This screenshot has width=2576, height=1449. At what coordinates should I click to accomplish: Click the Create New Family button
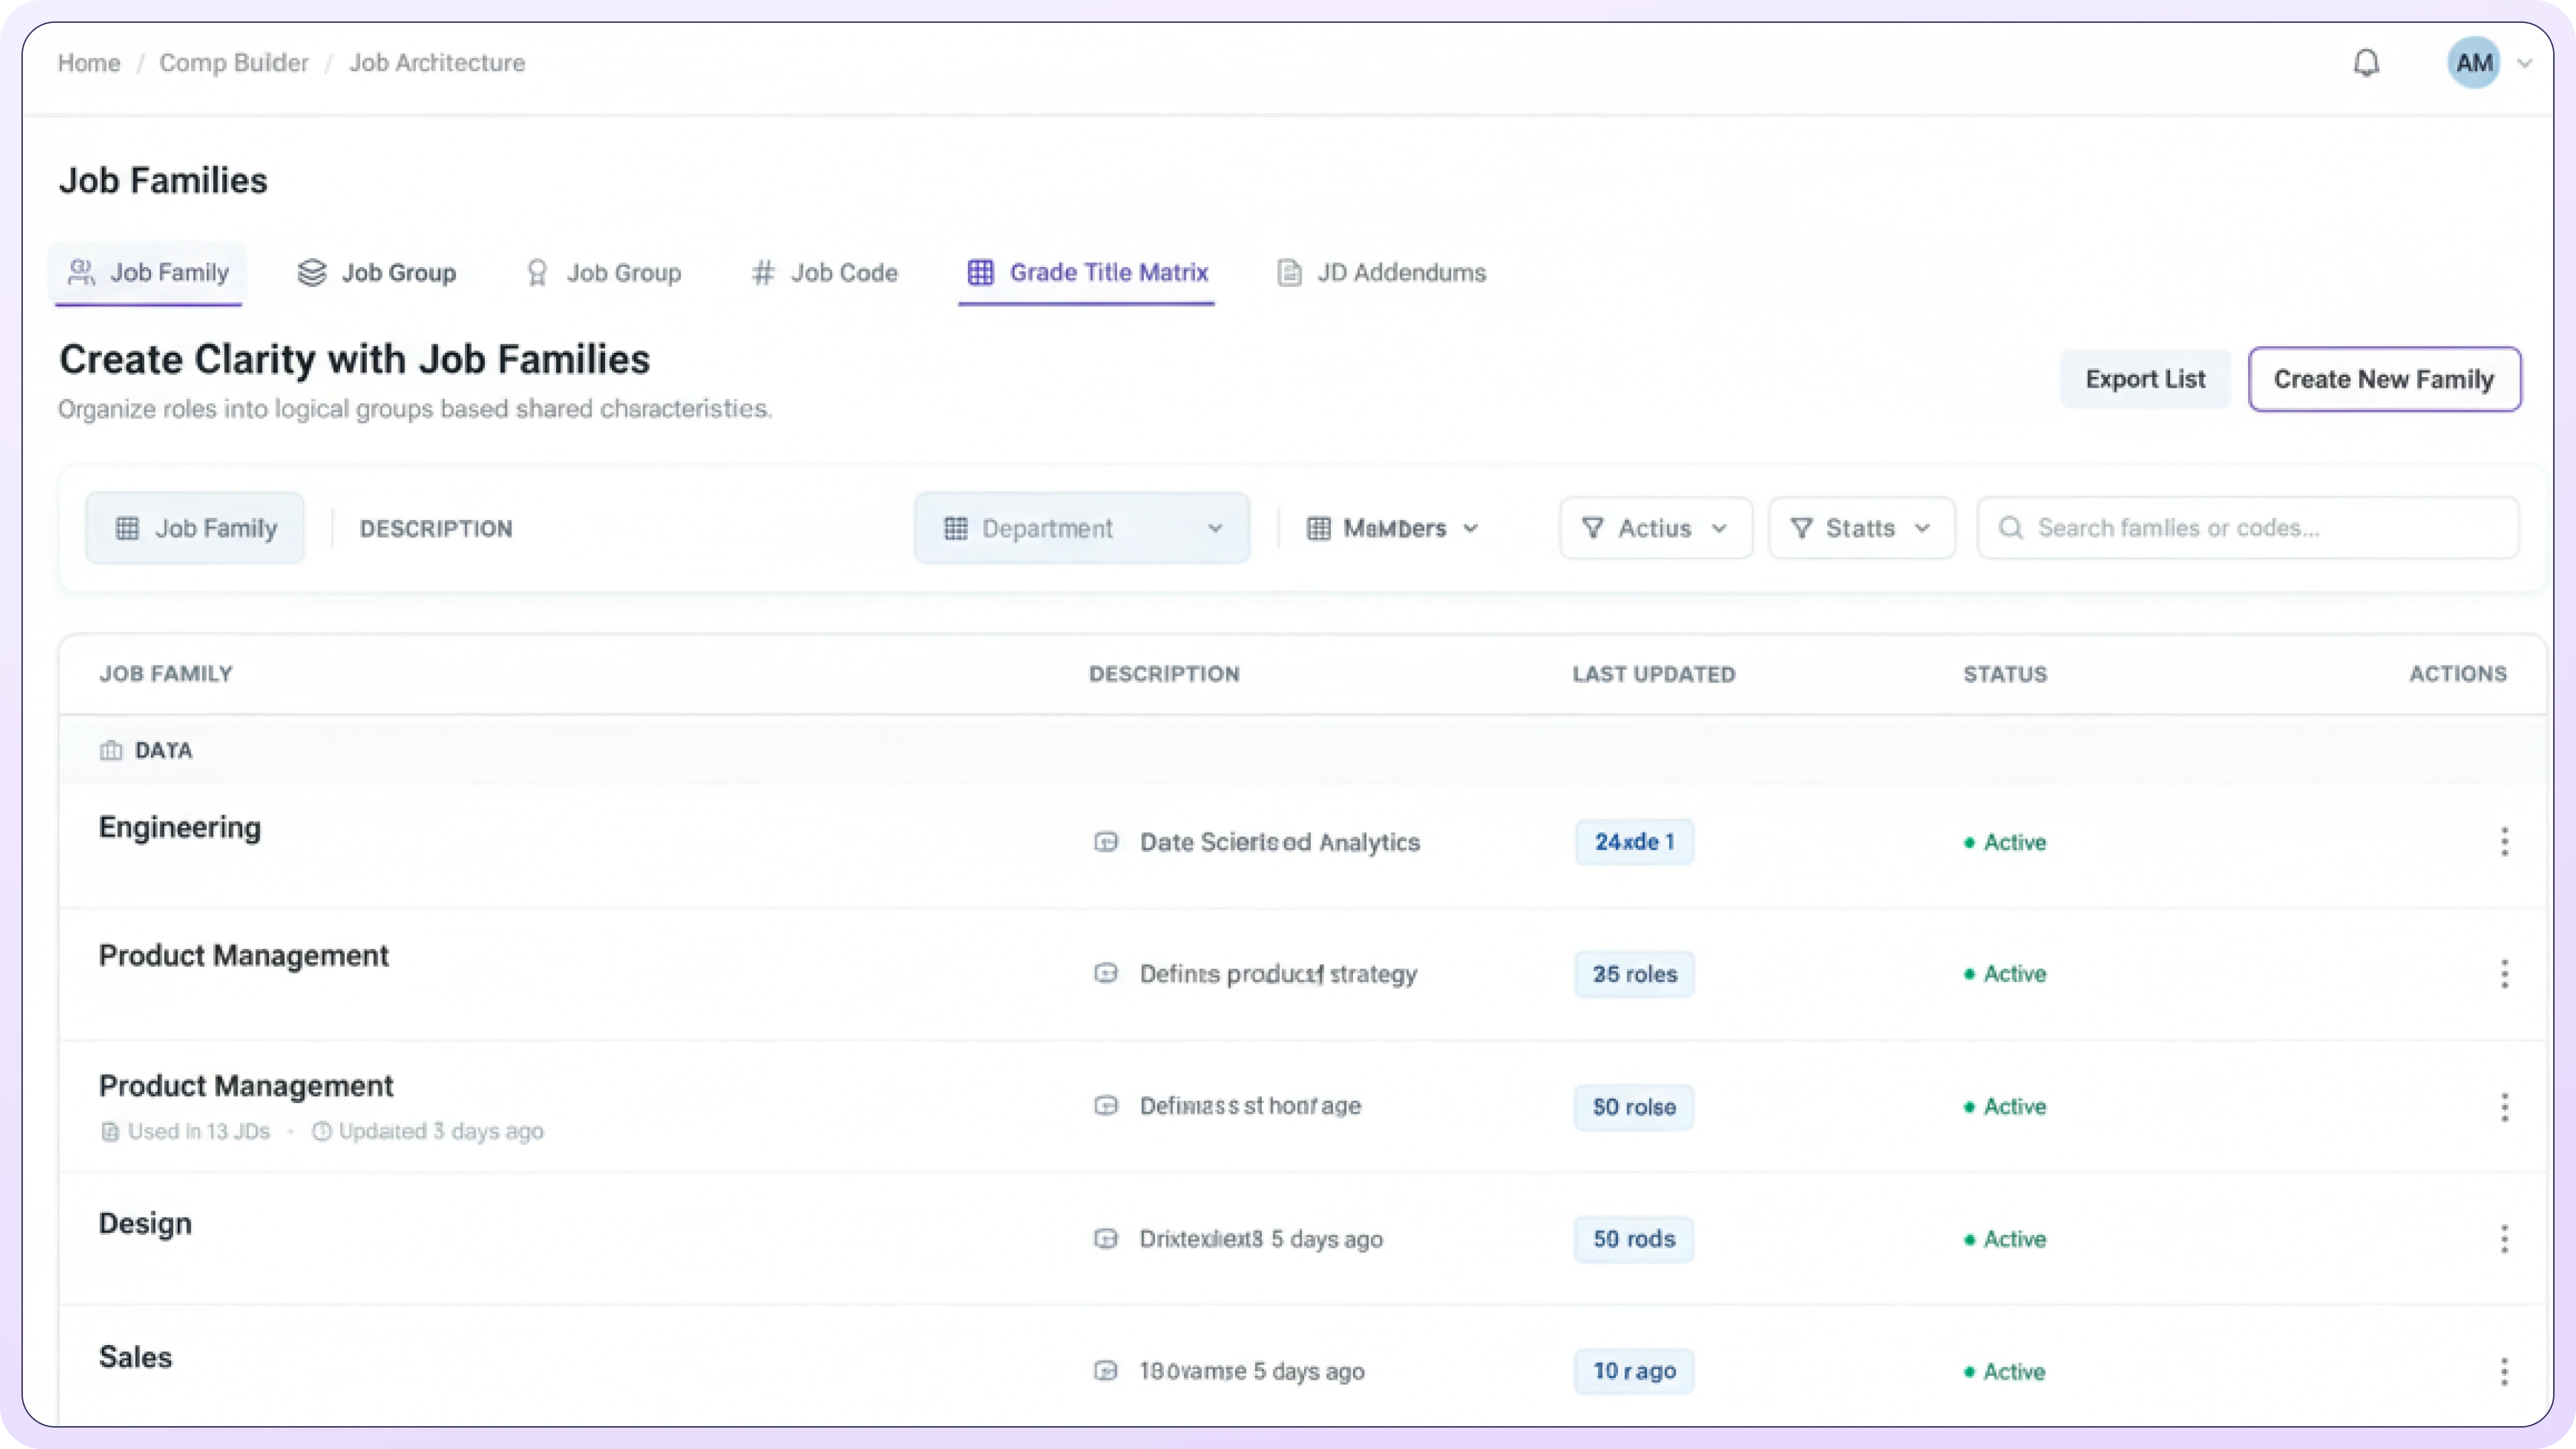2384,379
